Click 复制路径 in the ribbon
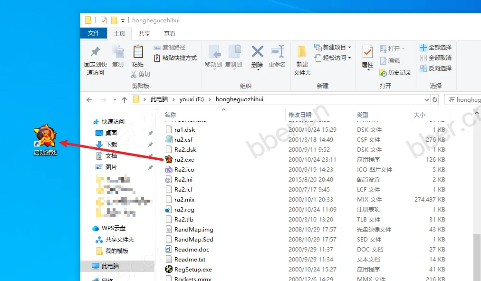Image resolution: width=481 pixels, height=281 pixels. [169, 48]
